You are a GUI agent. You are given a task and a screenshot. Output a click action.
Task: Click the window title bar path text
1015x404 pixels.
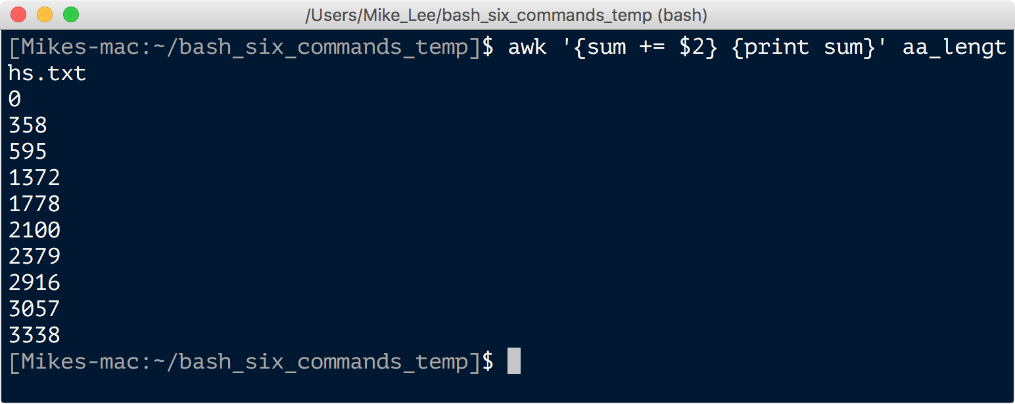coord(506,15)
